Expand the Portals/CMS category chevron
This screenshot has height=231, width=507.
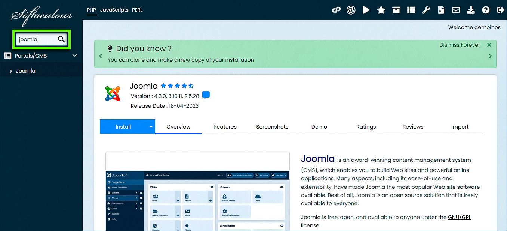[74, 55]
